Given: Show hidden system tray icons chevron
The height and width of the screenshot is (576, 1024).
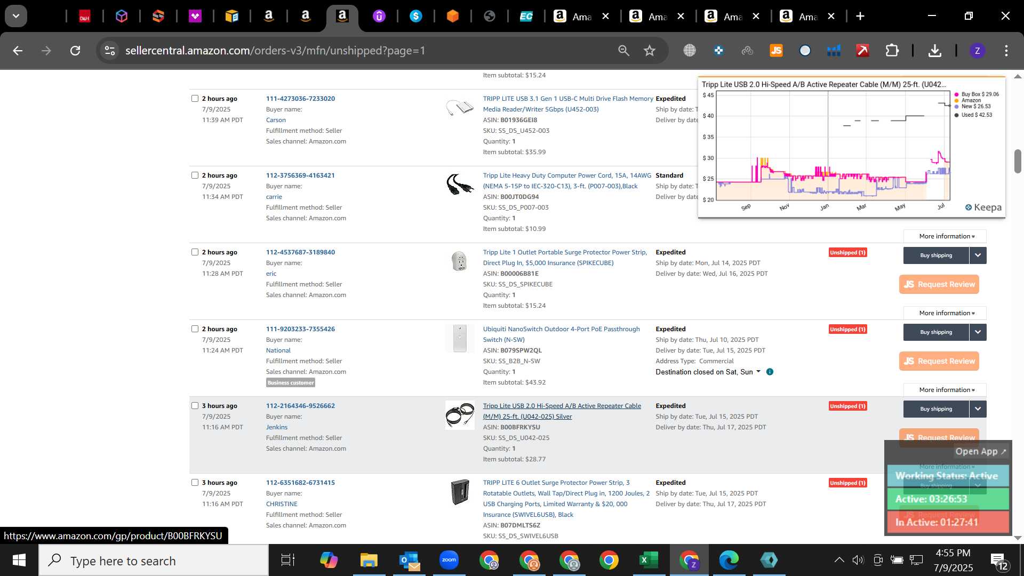Looking at the screenshot, I should pyautogui.click(x=839, y=560).
